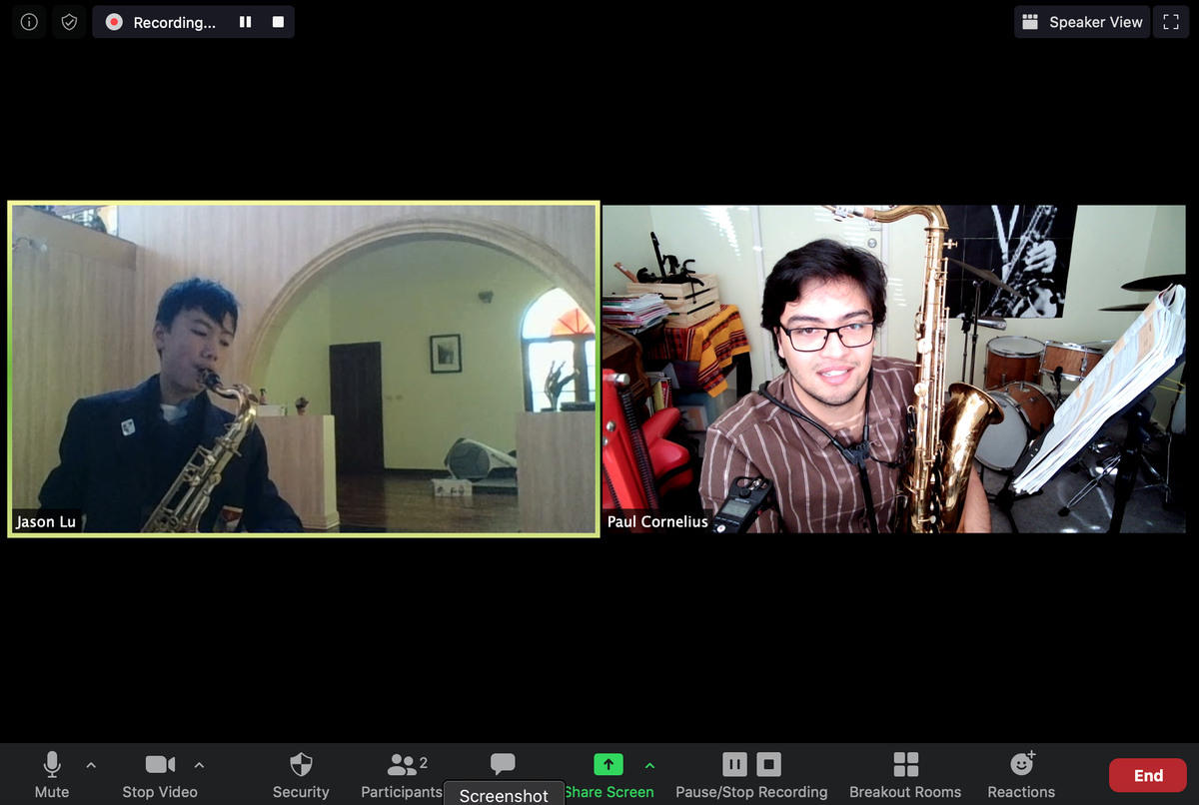Pause recording in the bottom toolbar
Viewport: 1199px width, 805px height.
click(x=734, y=765)
